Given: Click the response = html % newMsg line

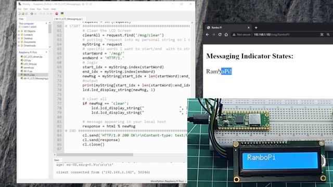Looking at the screenshot, I should 109,126.
